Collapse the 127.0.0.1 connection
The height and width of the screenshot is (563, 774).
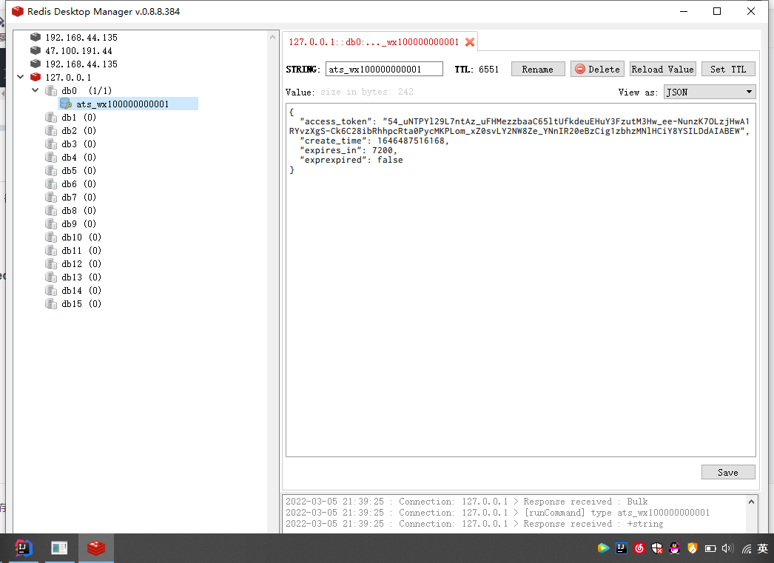(x=20, y=77)
